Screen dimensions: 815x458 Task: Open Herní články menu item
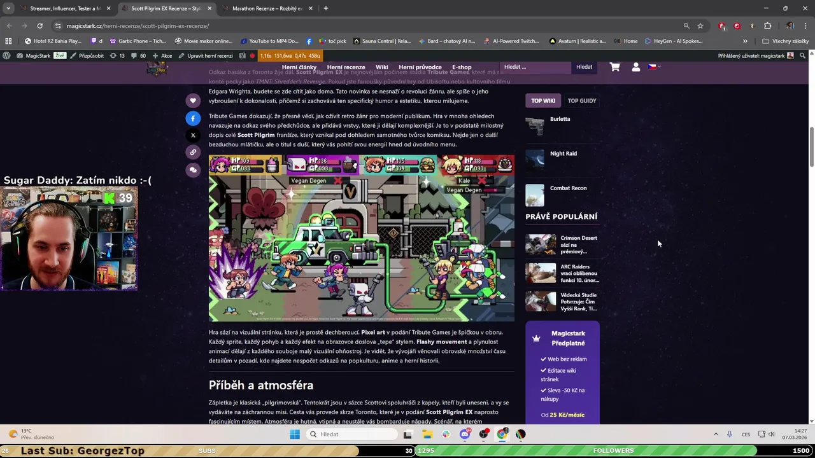tap(299, 67)
